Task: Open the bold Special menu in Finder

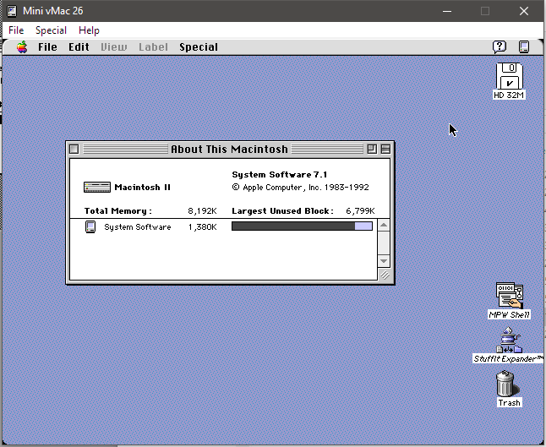Action: pyautogui.click(x=199, y=47)
